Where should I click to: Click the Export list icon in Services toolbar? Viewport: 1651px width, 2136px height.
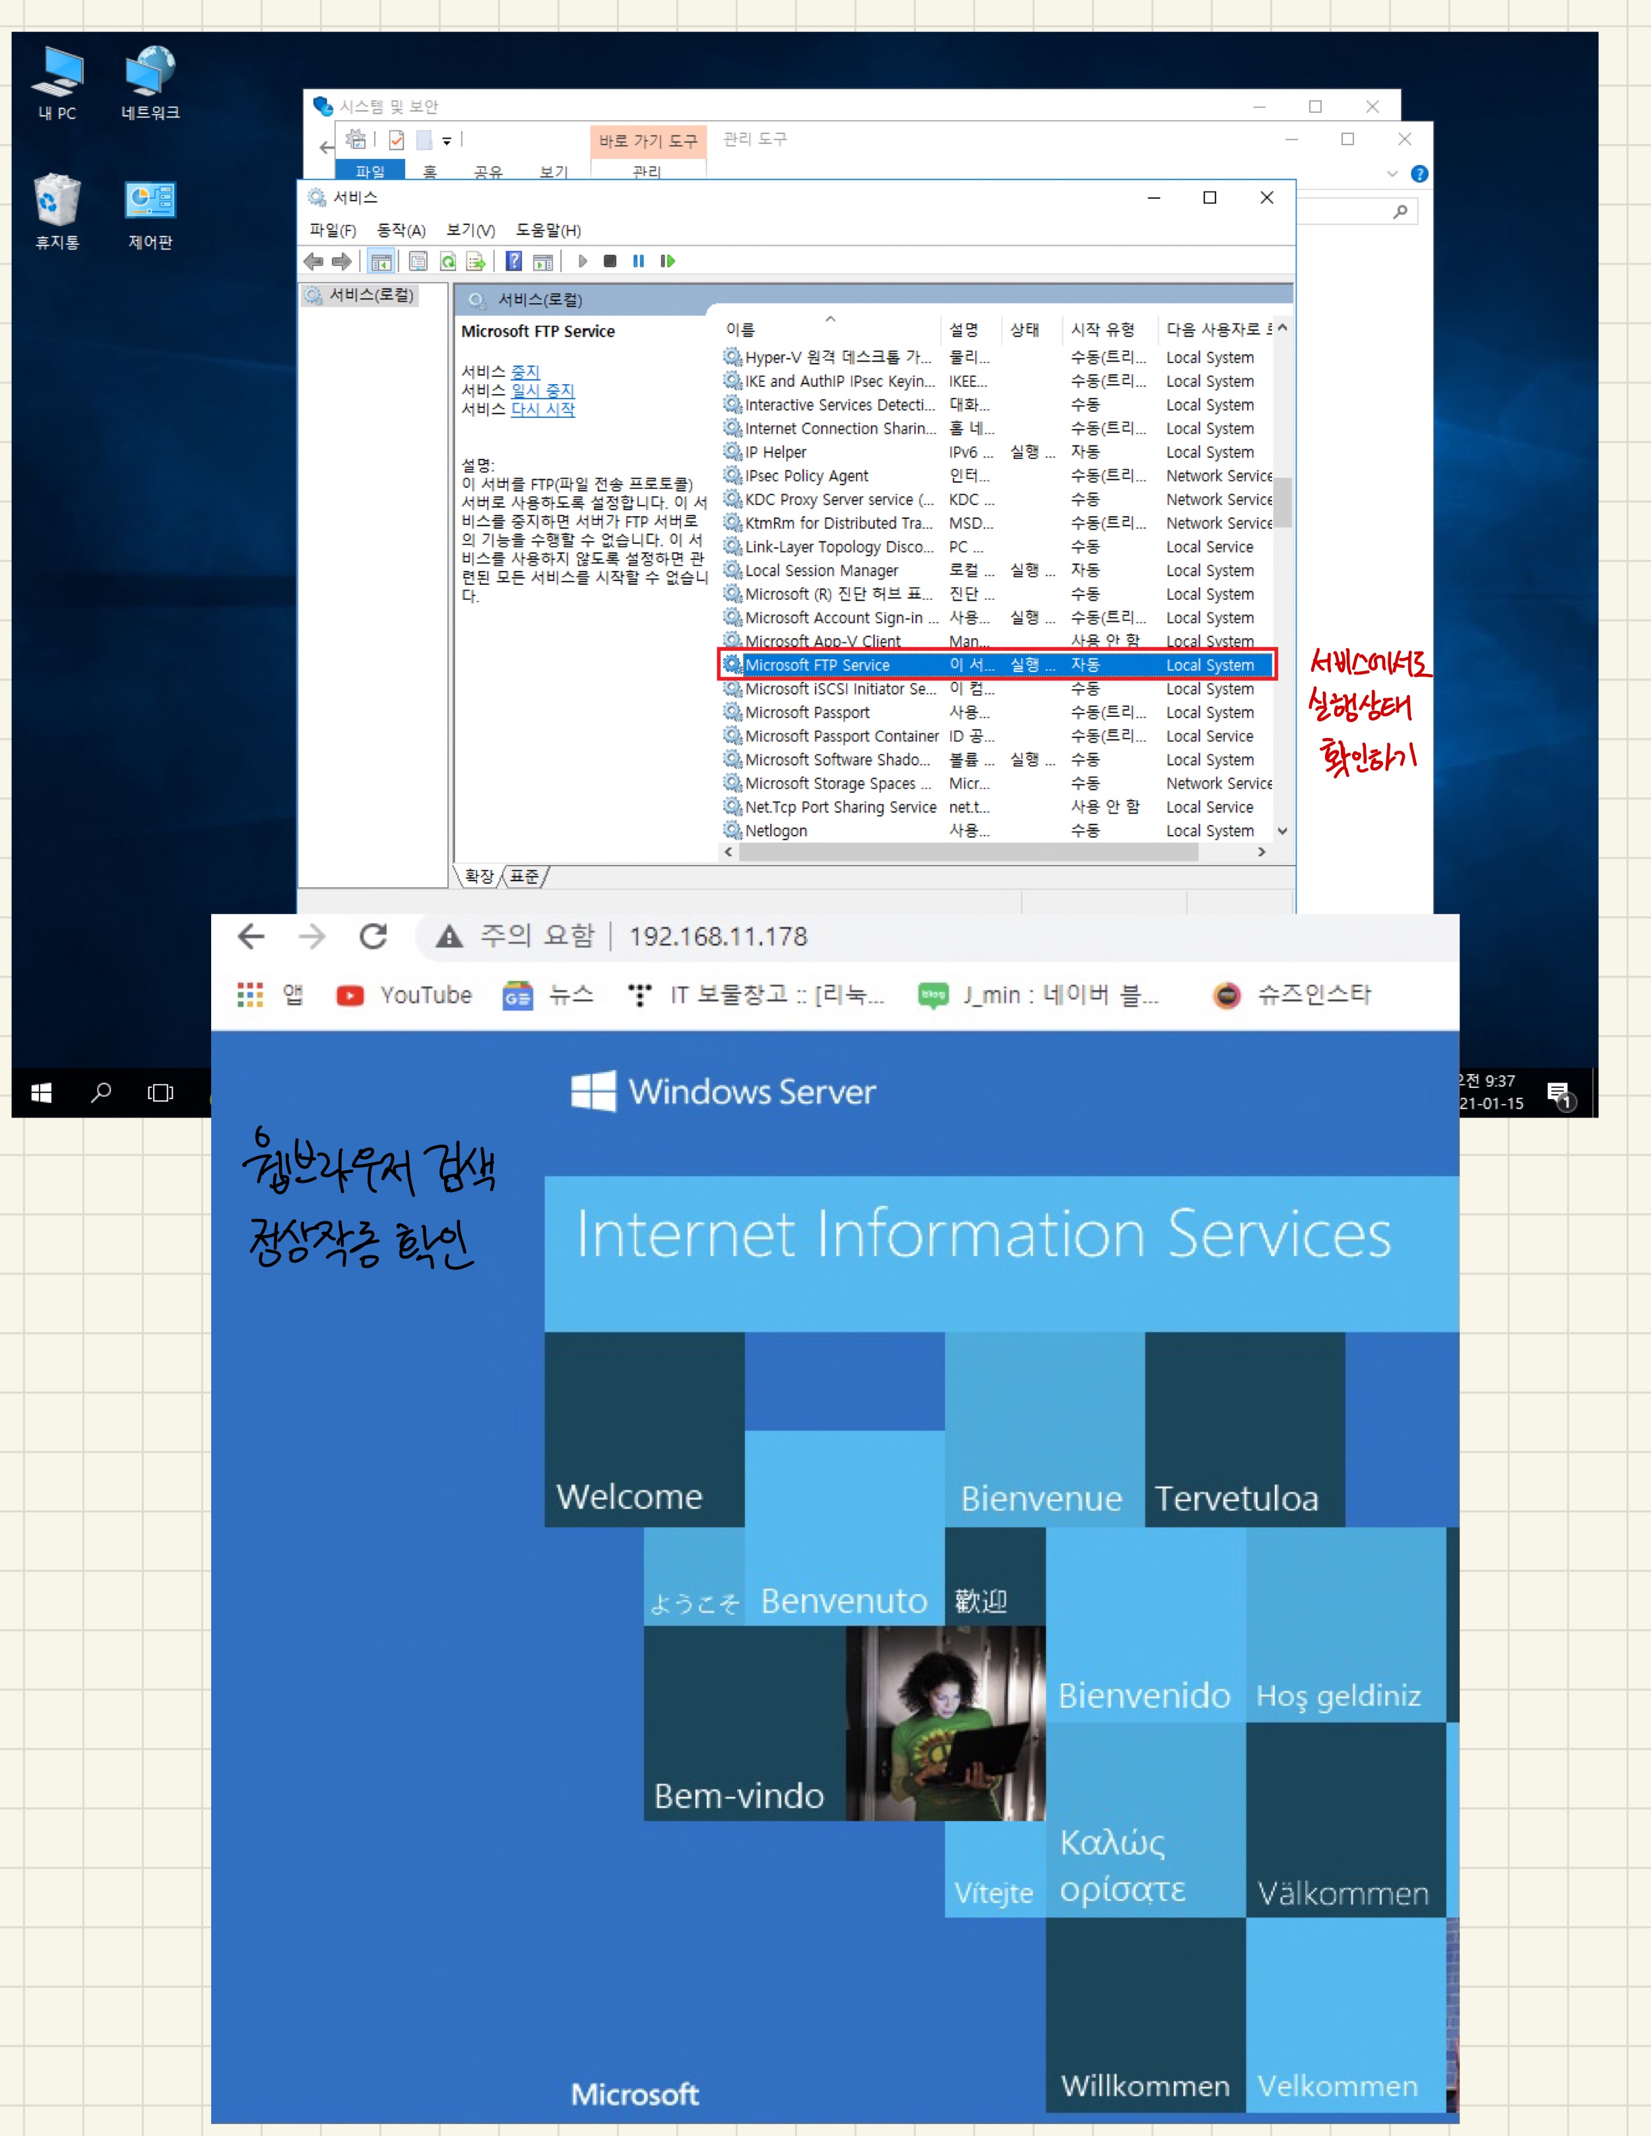[476, 261]
